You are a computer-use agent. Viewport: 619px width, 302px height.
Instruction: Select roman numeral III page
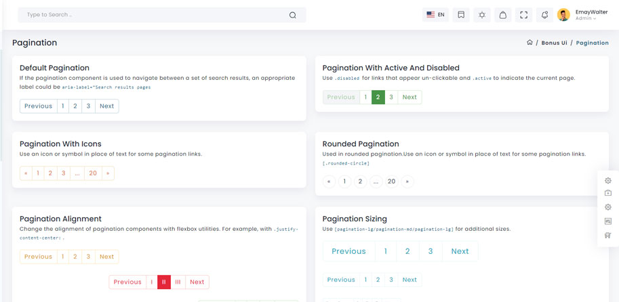pos(178,282)
